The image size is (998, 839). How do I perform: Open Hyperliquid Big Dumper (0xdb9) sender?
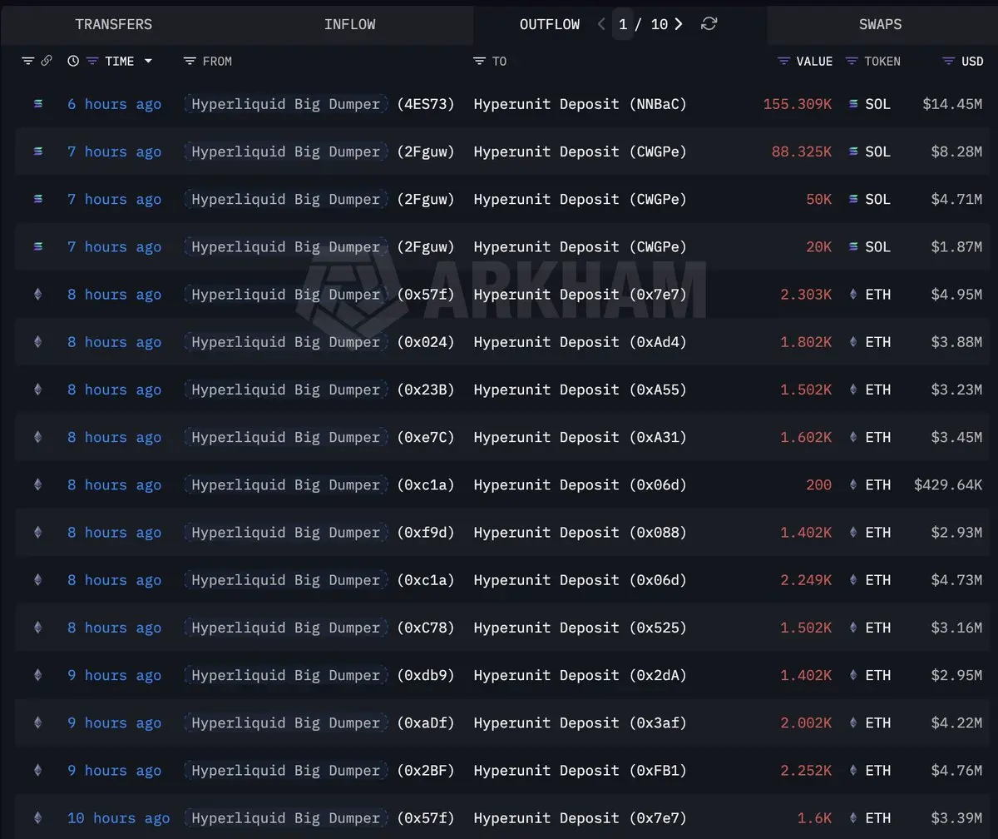point(319,675)
